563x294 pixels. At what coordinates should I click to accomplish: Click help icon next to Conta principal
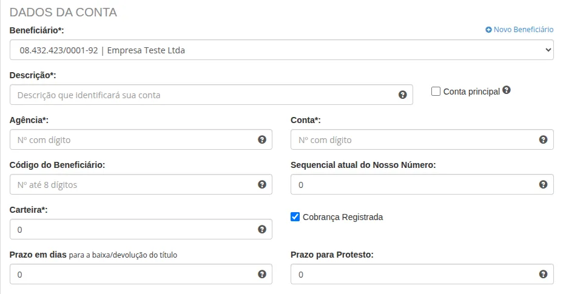pyautogui.click(x=507, y=90)
